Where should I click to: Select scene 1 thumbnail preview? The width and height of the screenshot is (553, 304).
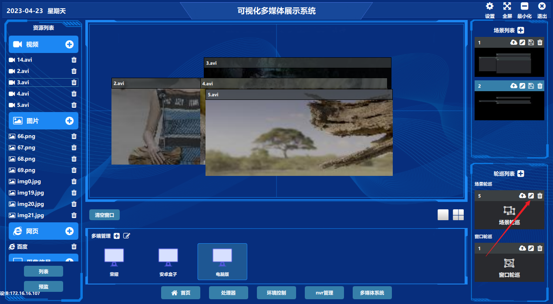point(509,63)
